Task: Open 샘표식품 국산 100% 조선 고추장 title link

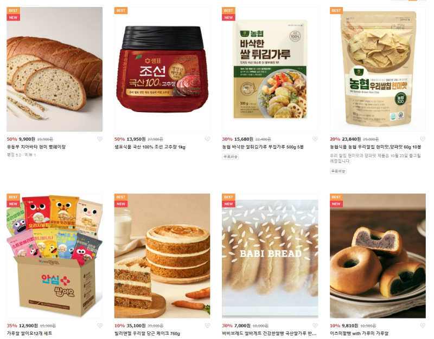Action: (150, 147)
